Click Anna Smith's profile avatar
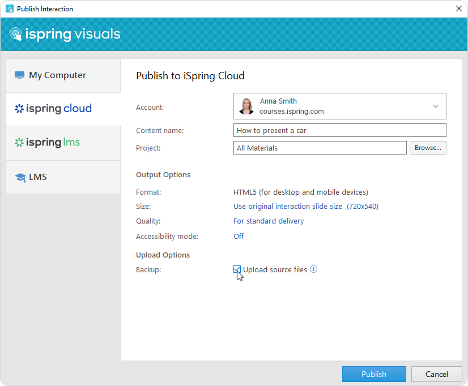 [246, 106]
